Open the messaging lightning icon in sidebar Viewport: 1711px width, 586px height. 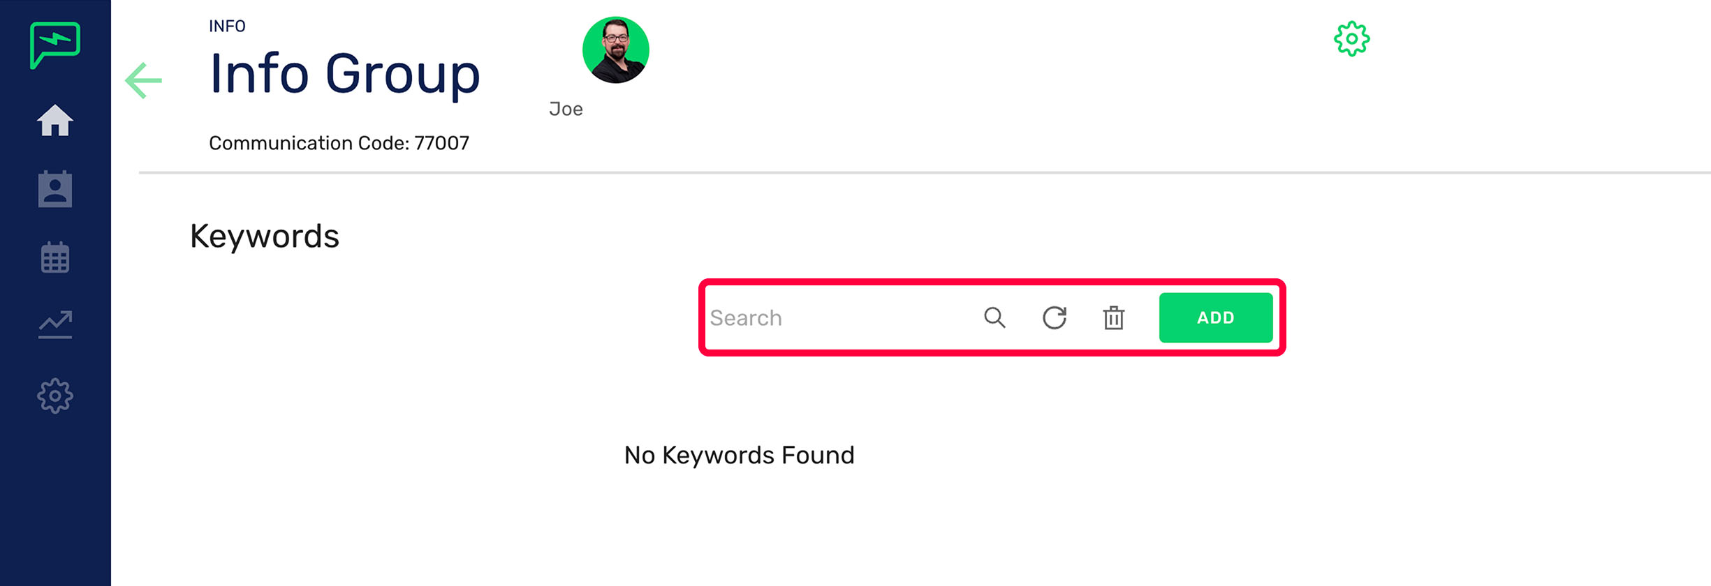click(54, 45)
